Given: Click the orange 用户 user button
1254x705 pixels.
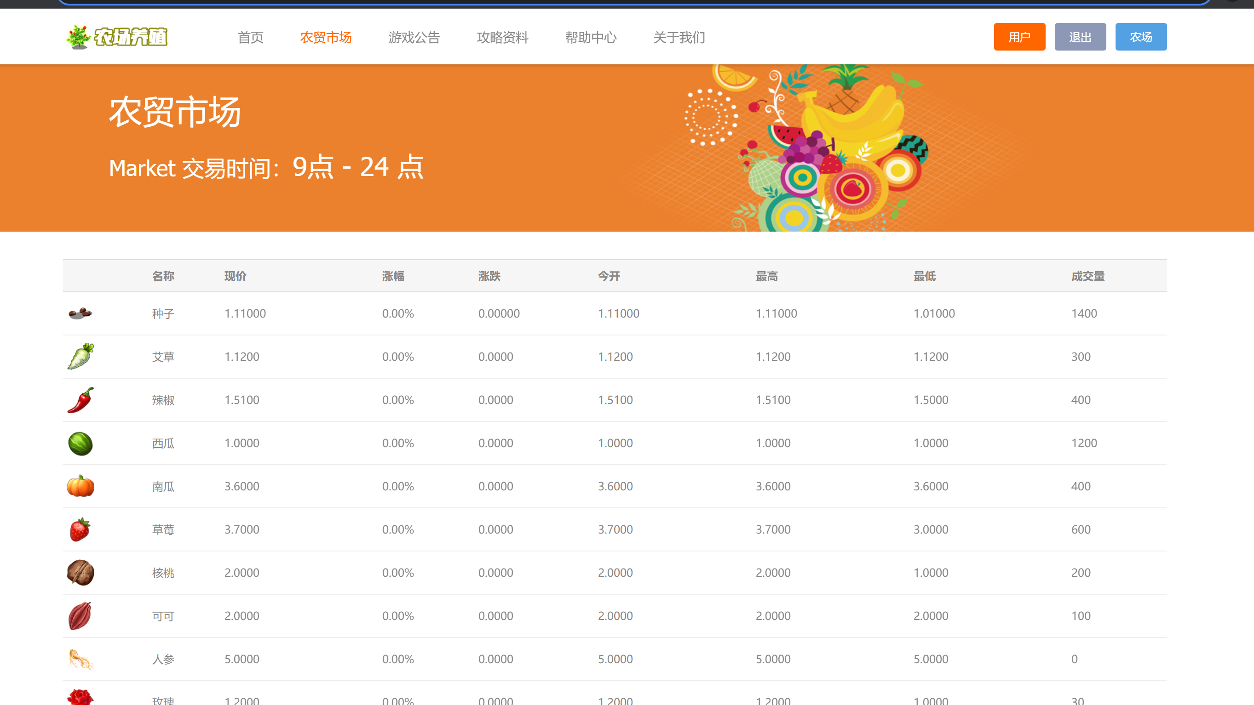Looking at the screenshot, I should click(1019, 37).
